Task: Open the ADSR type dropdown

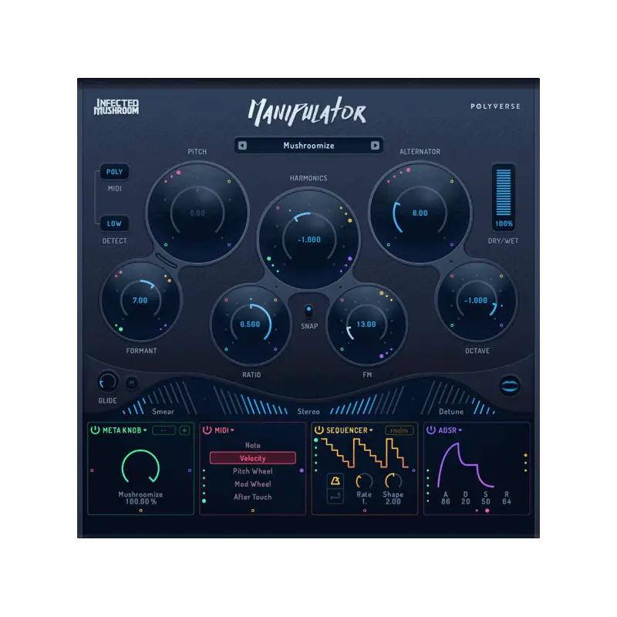Action: (x=450, y=430)
